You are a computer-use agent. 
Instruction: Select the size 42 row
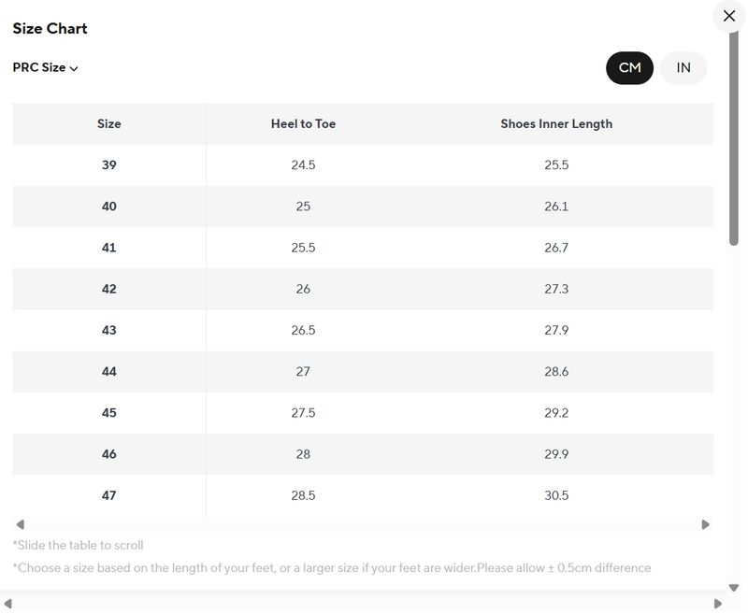(109, 289)
